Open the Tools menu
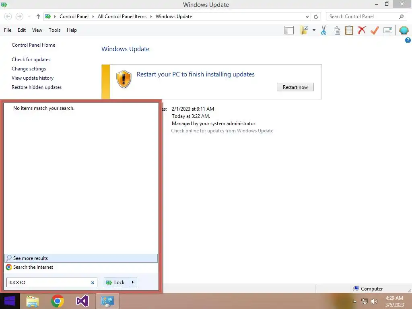The height and width of the screenshot is (309, 412). point(54,30)
